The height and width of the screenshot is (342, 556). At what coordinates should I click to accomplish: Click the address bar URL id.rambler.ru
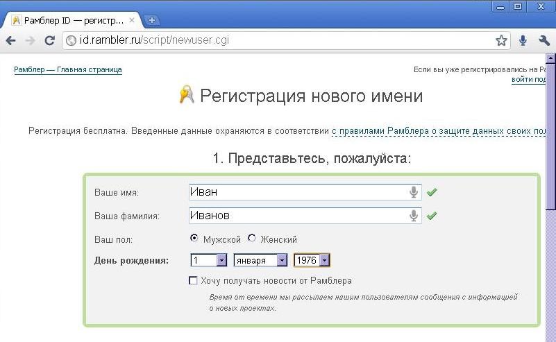[154, 40]
